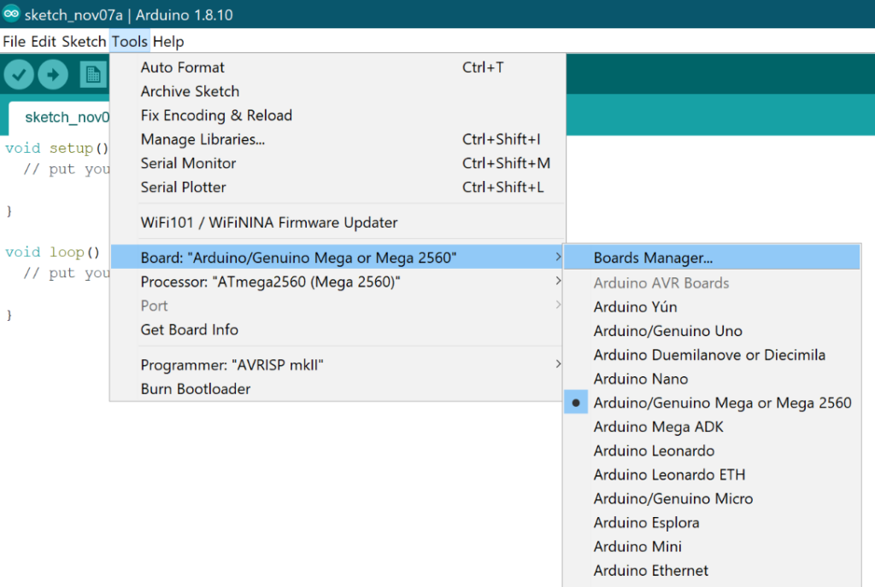Open Boards Manager...
Screen dimensions: 875x587
[x=712, y=258]
